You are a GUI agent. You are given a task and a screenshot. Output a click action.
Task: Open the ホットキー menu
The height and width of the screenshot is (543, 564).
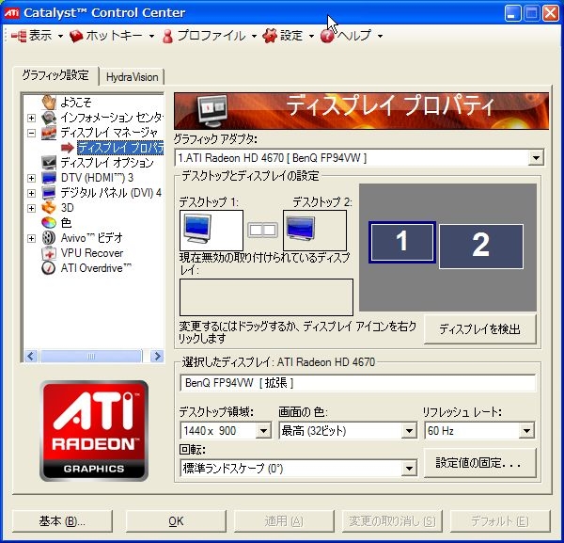[112, 36]
